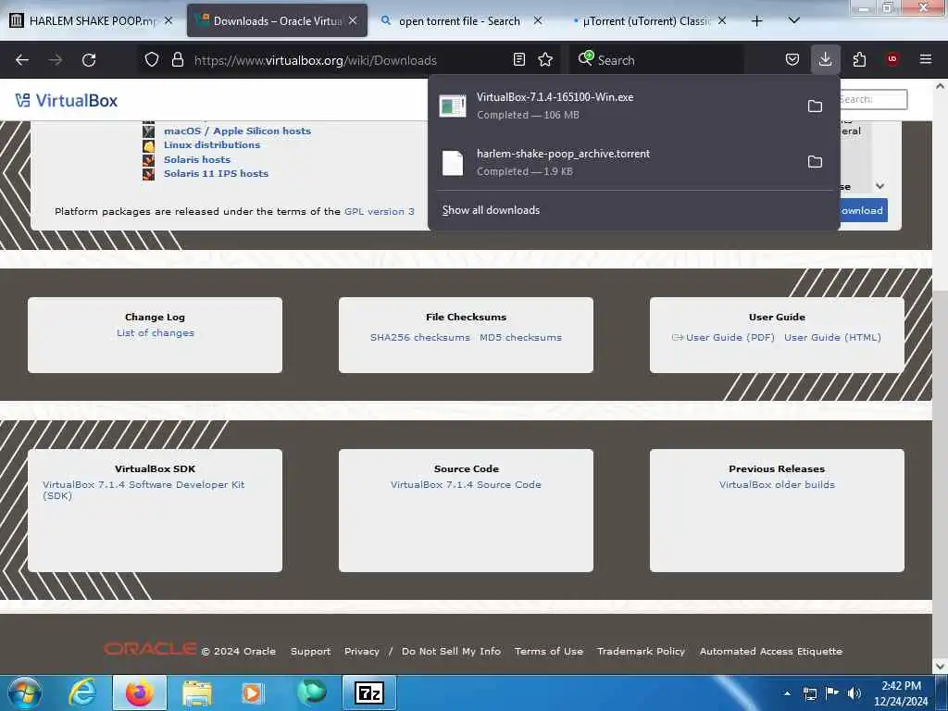Open the Firefox hamburger application menu
948x711 pixels.
(x=926, y=59)
